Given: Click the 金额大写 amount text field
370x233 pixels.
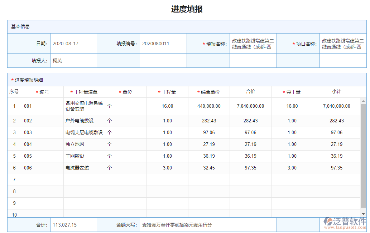Looking at the screenshot, I should [190, 224].
